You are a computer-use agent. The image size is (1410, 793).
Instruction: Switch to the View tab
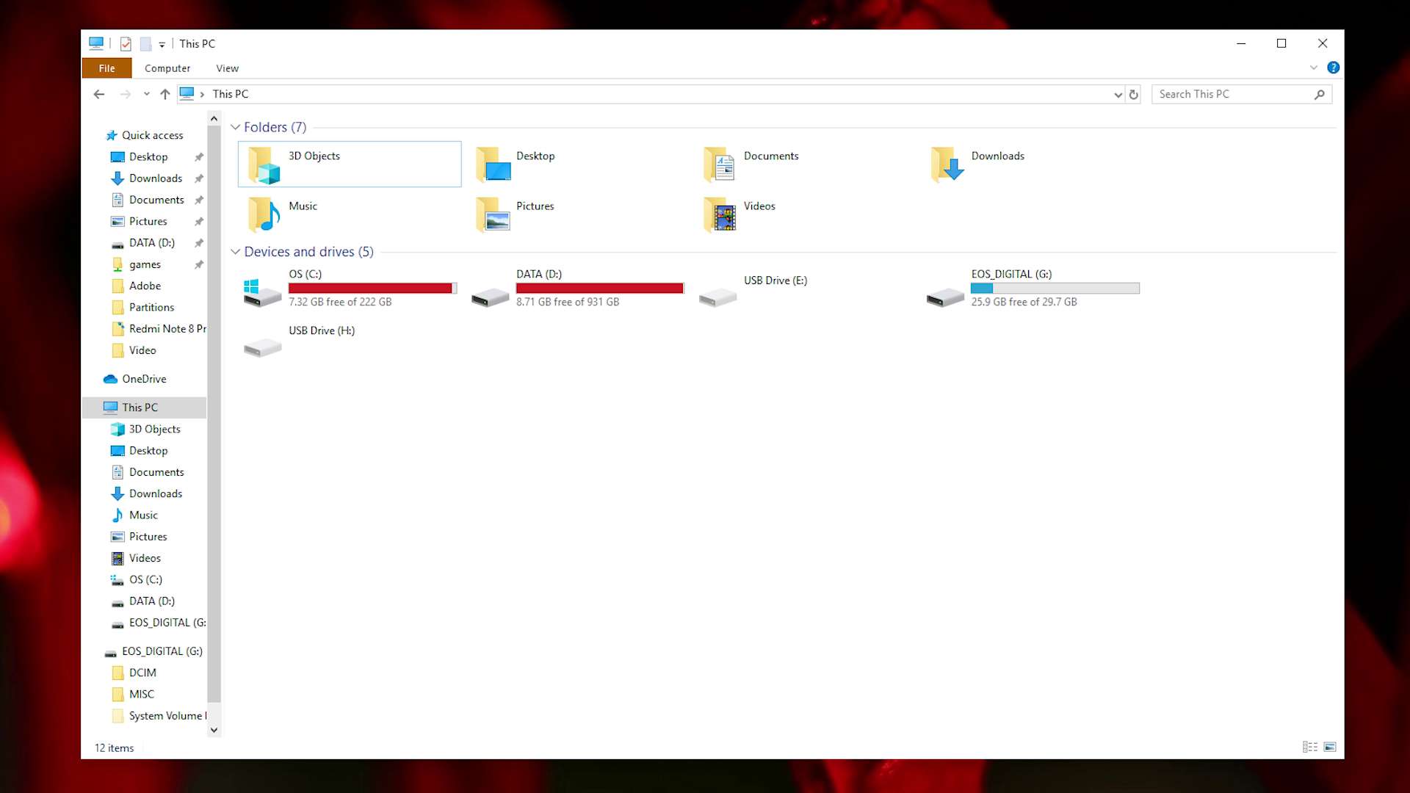point(227,68)
